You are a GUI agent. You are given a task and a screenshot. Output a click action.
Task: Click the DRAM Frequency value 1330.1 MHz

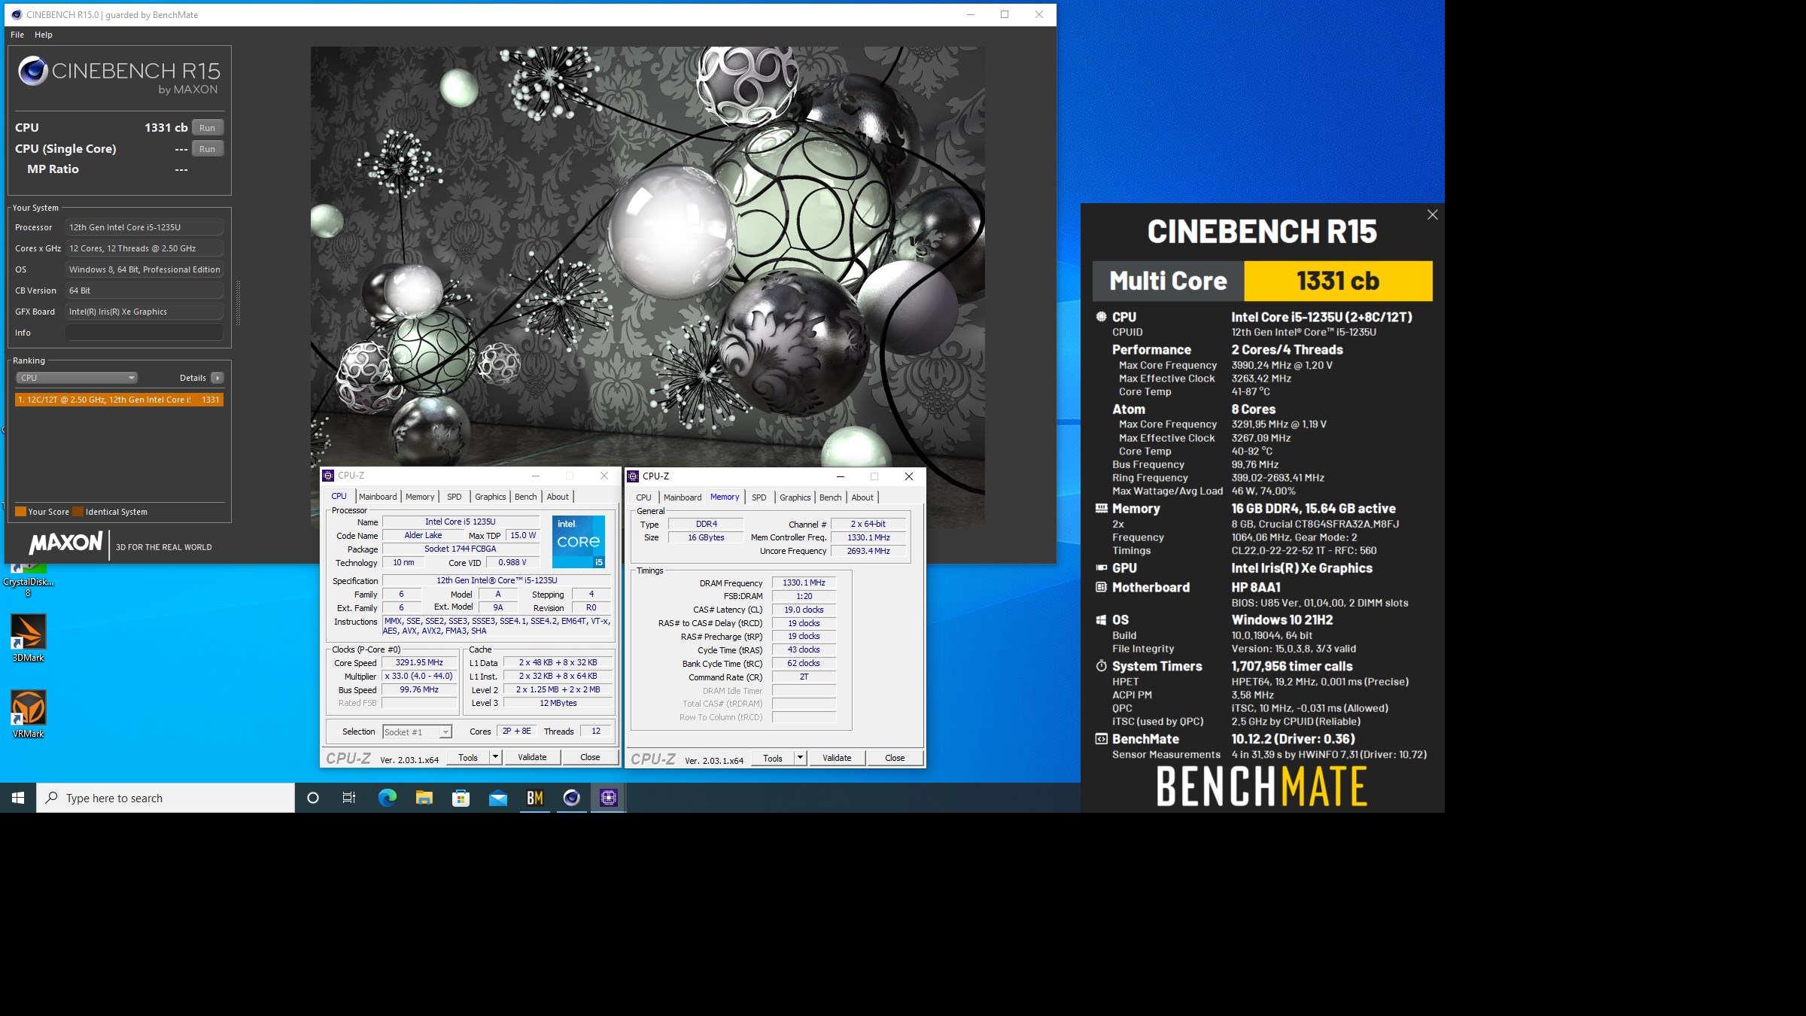[804, 583]
